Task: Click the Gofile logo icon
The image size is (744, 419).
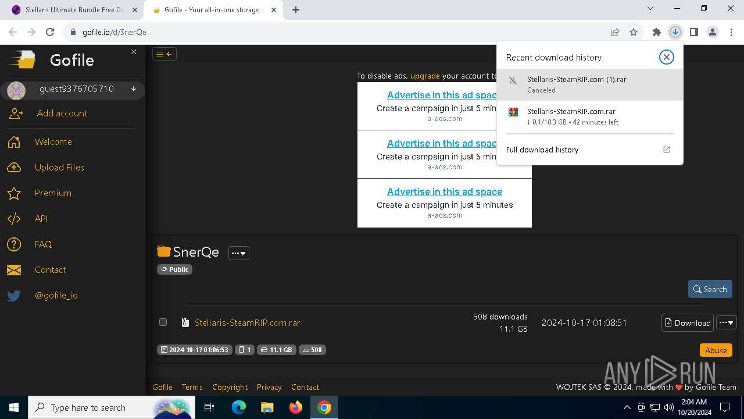Action: [x=23, y=60]
